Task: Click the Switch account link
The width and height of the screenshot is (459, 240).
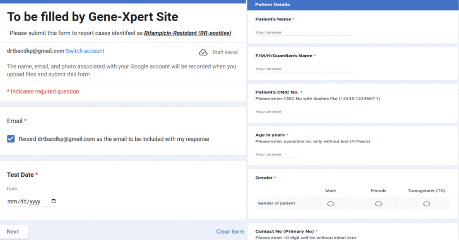Action: (85, 51)
